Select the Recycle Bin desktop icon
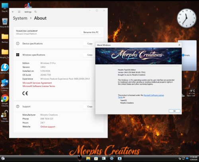Viewport: 199px width, 162px height. (5, 23)
